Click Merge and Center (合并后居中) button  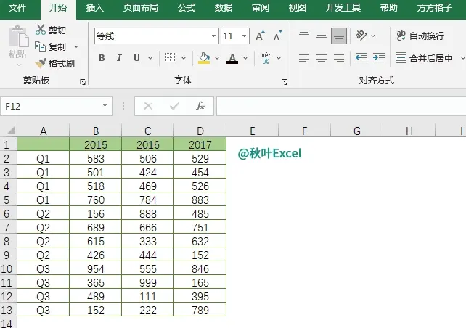(x=424, y=58)
